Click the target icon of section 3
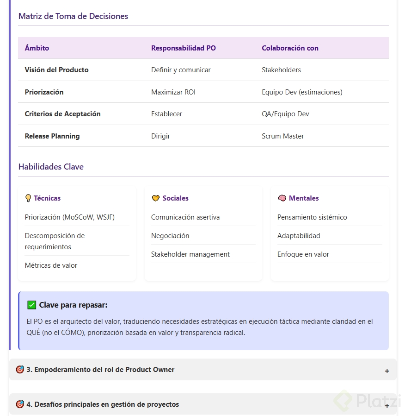 (x=20, y=370)
